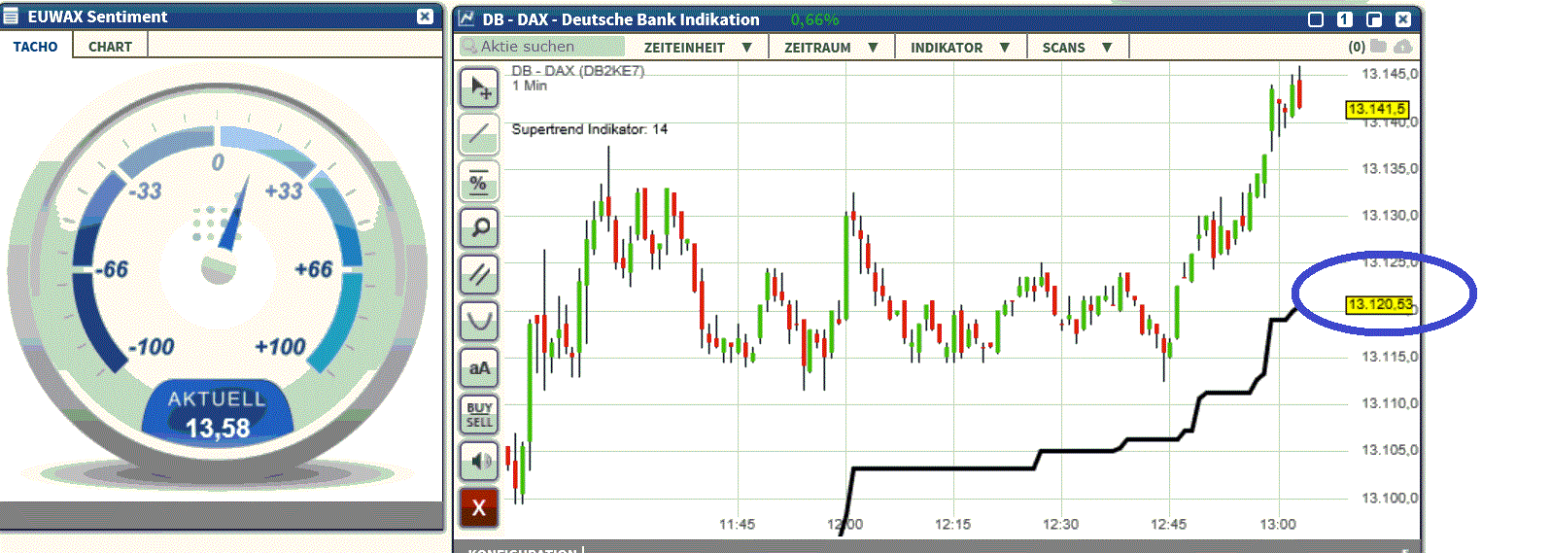Click the detach window icon in DAX title bar
Screen dimensions: 1551x553
(1374, 18)
